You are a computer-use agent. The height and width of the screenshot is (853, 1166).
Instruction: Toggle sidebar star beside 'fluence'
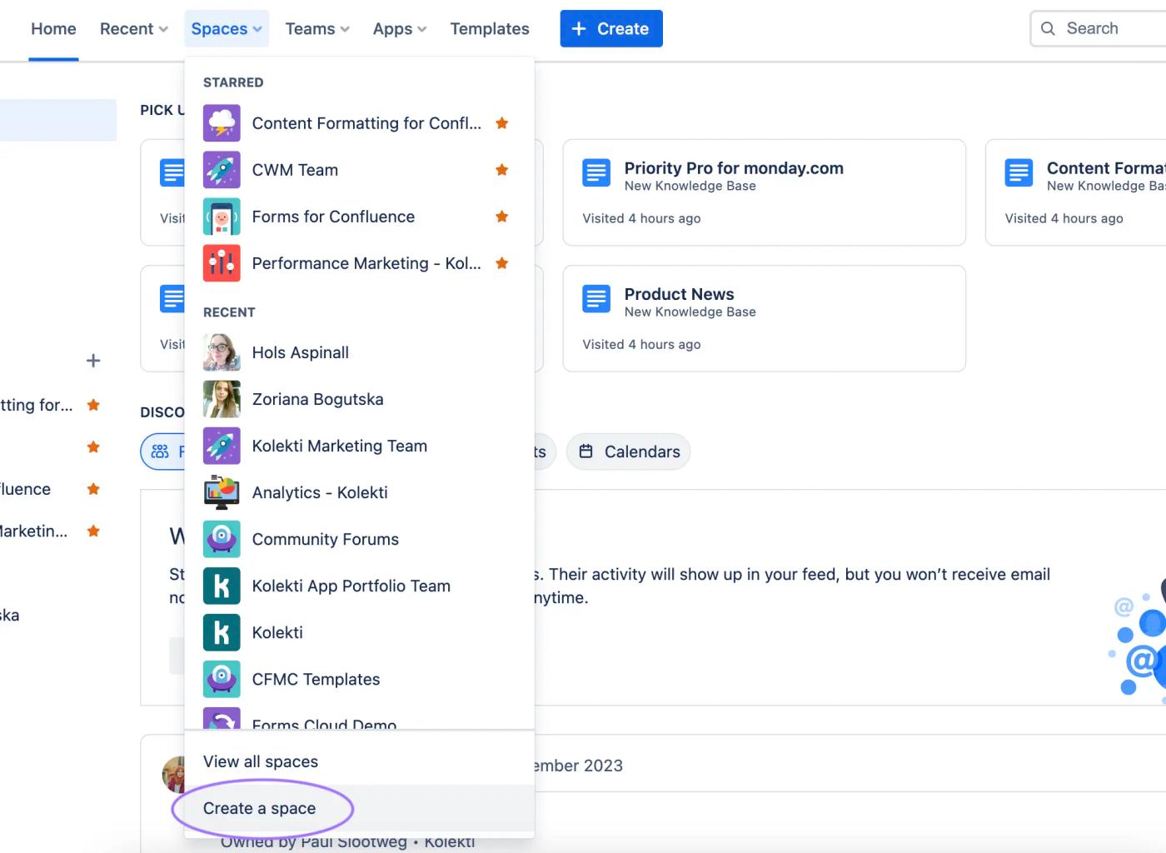click(x=93, y=489)
